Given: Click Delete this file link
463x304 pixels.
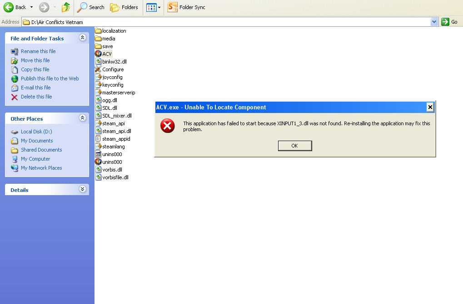Looking at the screenshot, I should click(x=36, y=97).
